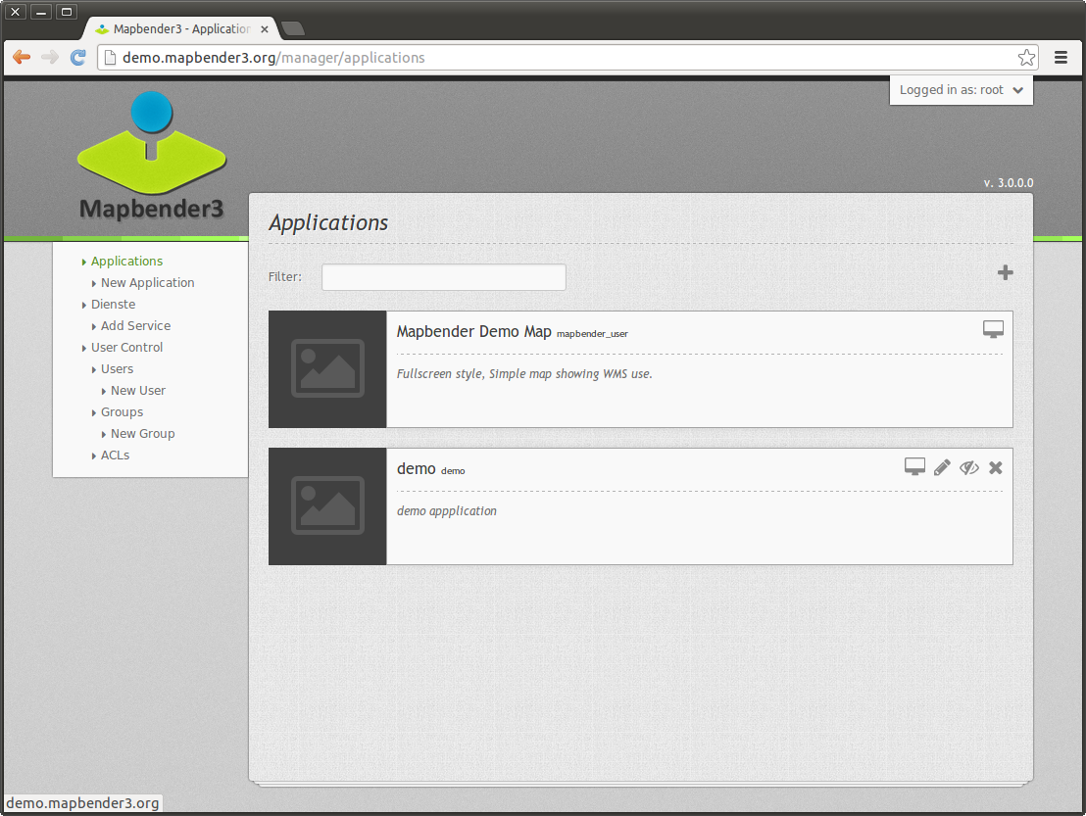Add a new application with the plus icon
Viewport: 1086px width, 816px height.
(x=1005, y=272)
